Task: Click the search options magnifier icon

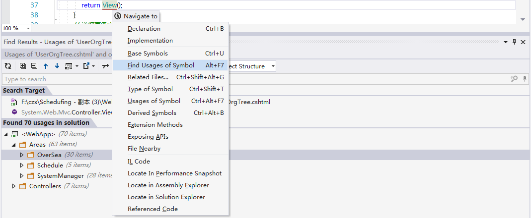Action: click(x=514, y=79)
